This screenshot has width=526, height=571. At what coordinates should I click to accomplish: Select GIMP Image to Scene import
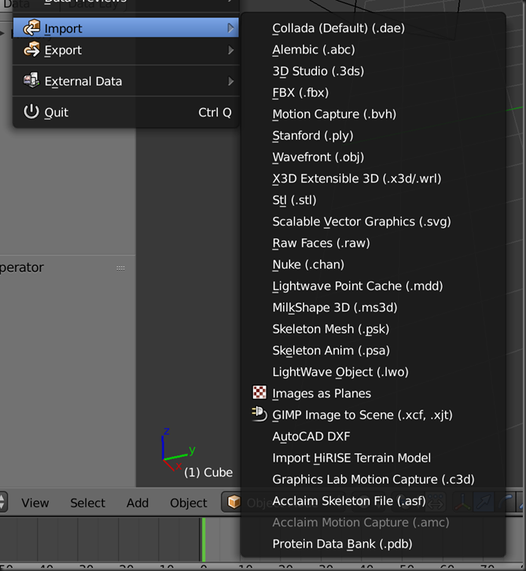pos(373,414)
